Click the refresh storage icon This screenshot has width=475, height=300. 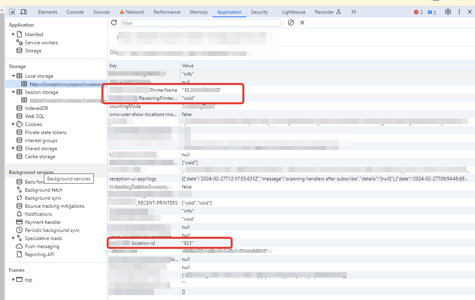114,23
